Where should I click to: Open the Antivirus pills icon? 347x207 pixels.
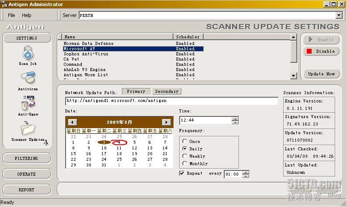point(28,78)
